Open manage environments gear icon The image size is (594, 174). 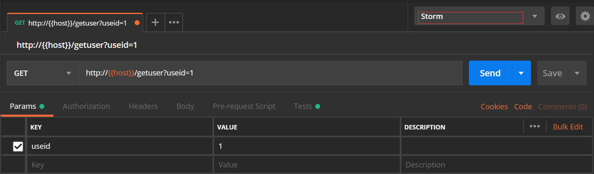point(585,16)
